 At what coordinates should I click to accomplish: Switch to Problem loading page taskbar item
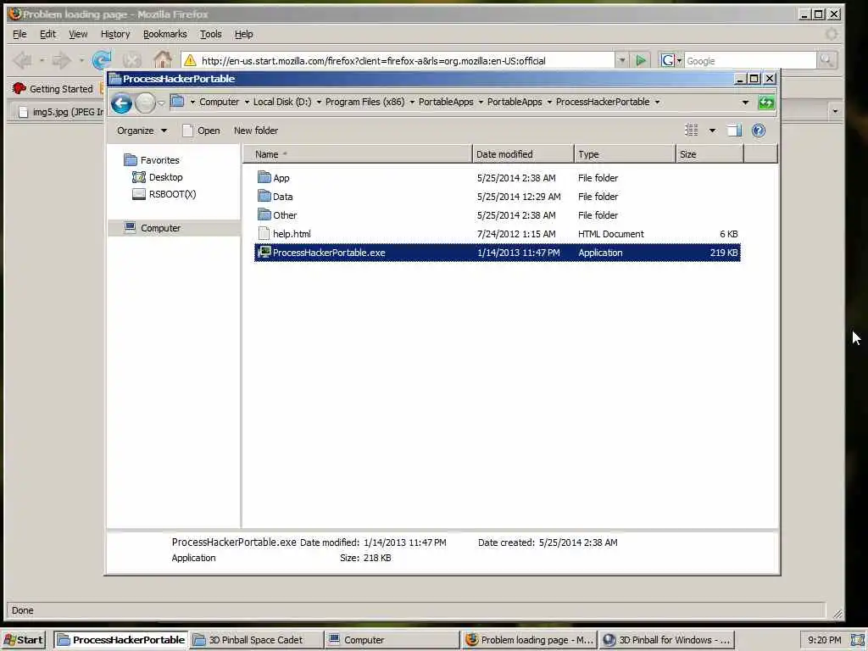coord(529,640)
